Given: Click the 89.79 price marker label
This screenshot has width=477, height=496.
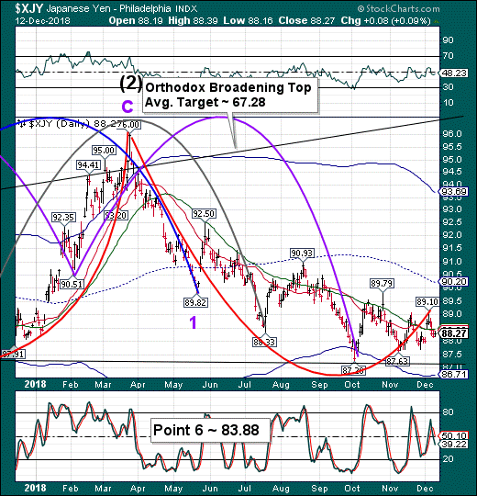Looking at the screenshot, I should pyautogui.click(x=382, y=284).
